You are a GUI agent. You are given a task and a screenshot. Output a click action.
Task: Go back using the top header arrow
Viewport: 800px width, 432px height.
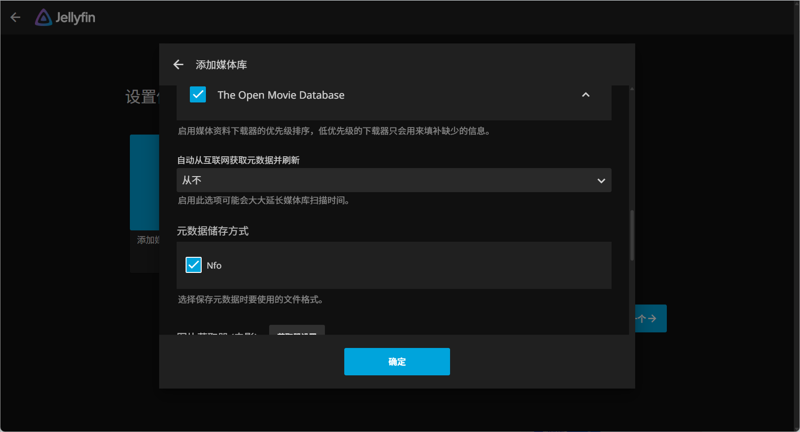[15, 17]
